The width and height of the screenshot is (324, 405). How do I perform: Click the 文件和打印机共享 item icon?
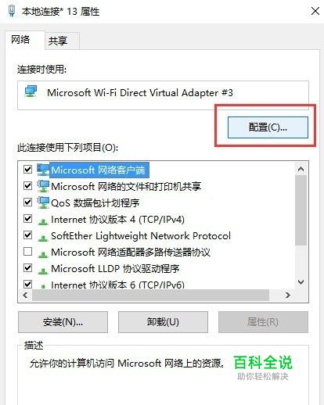coord(43,186)
